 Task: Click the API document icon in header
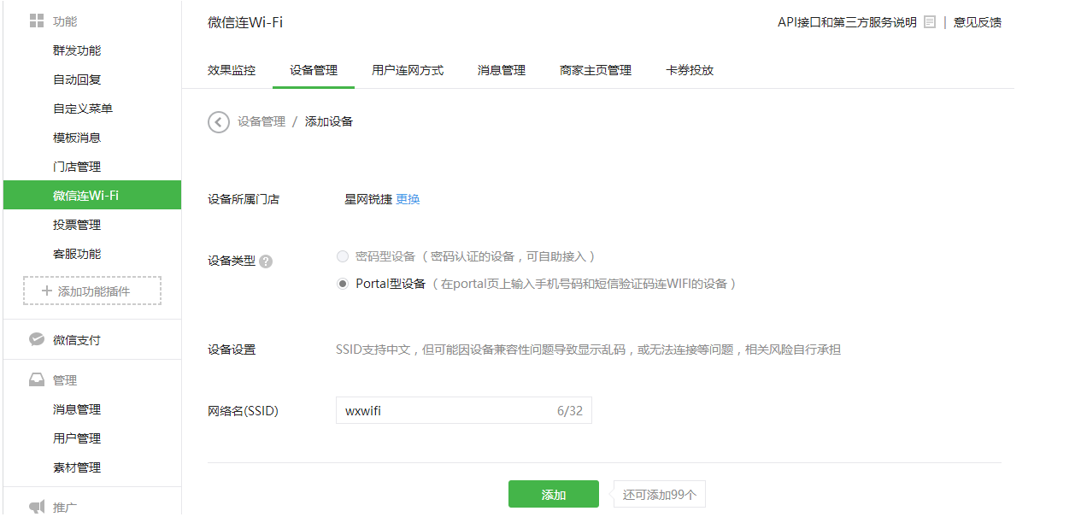click(x=930, y=22)
